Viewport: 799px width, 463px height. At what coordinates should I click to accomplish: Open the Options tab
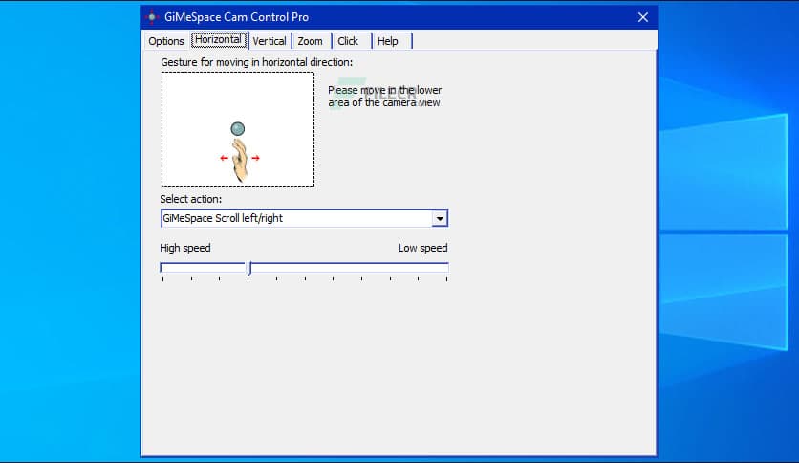tap(165, 41)
